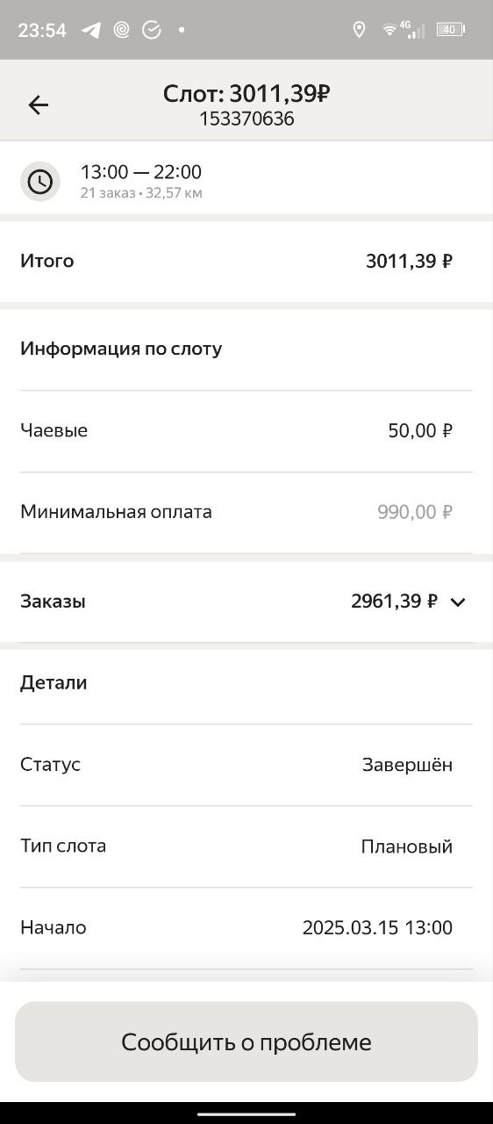Expand the Заказы chevron arrow

[458, 602]
